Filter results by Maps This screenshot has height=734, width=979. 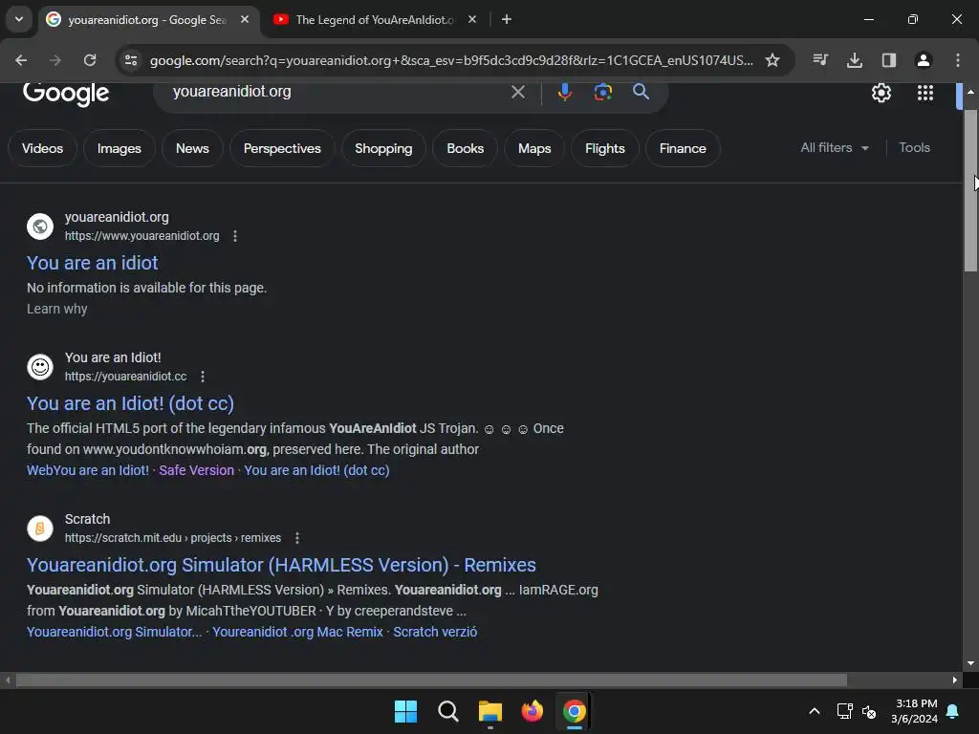click(534, 148)
